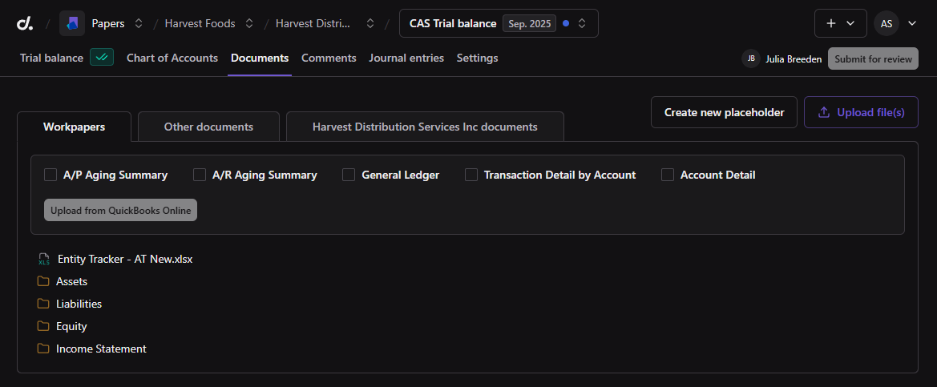This screenshot has height=387, width=937.
Task: Toggle Transaction Detail by Account checkbox
Action: click(471, 175)
